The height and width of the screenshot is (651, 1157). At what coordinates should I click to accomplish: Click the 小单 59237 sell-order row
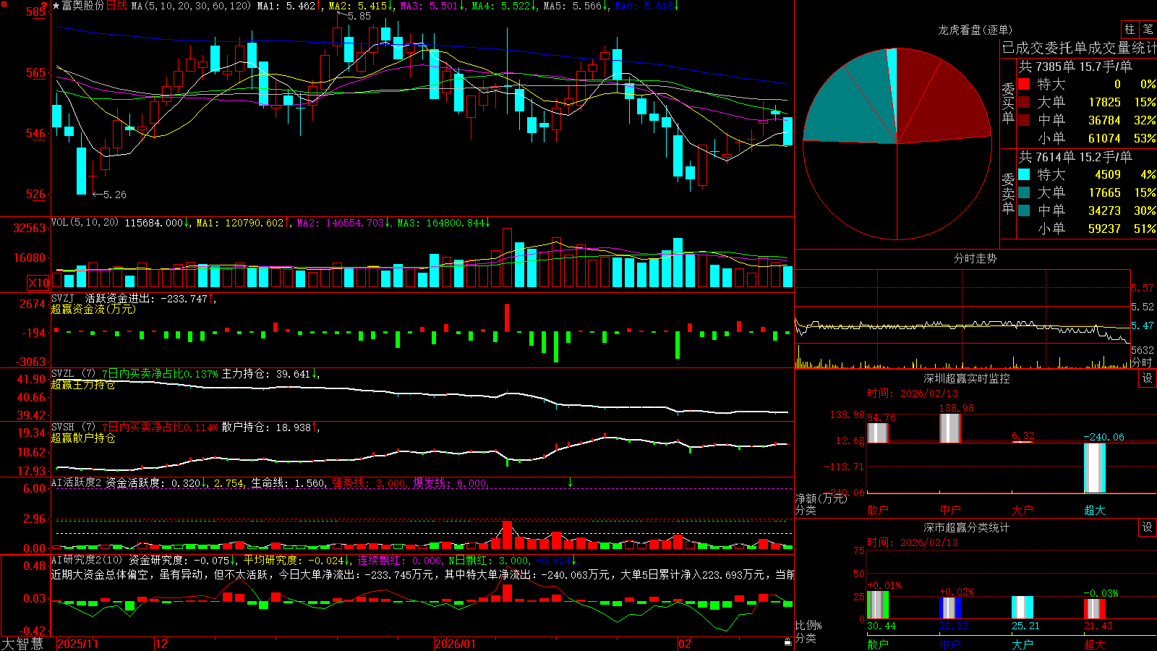click(x=1087, y=229)
